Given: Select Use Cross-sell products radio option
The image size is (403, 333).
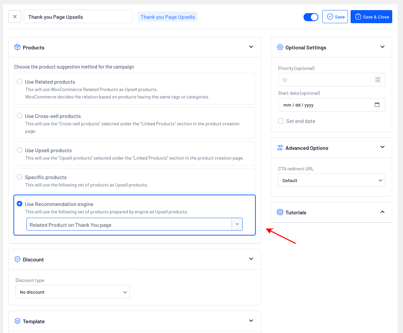Looking at the screenshot, I should click(19, 116).
